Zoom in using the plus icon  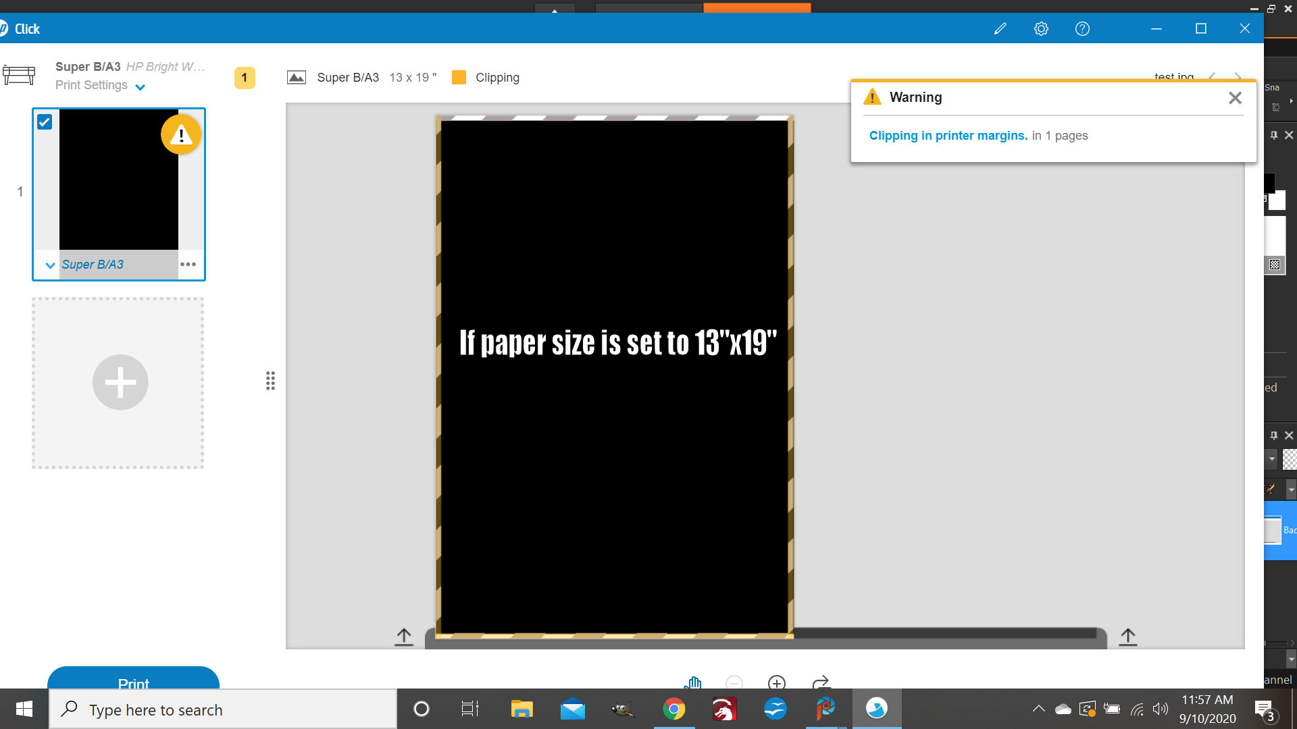pyautogui.click(x=777, y=683)
